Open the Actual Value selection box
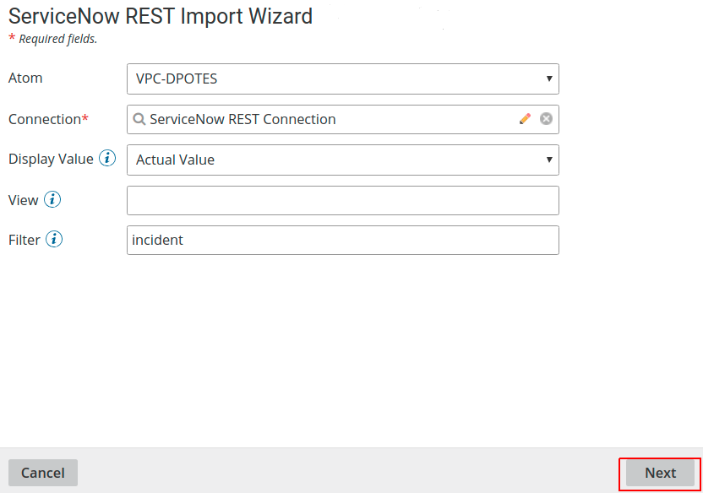Viewport: 703px width, 493px height. click(x=343, y=160)
